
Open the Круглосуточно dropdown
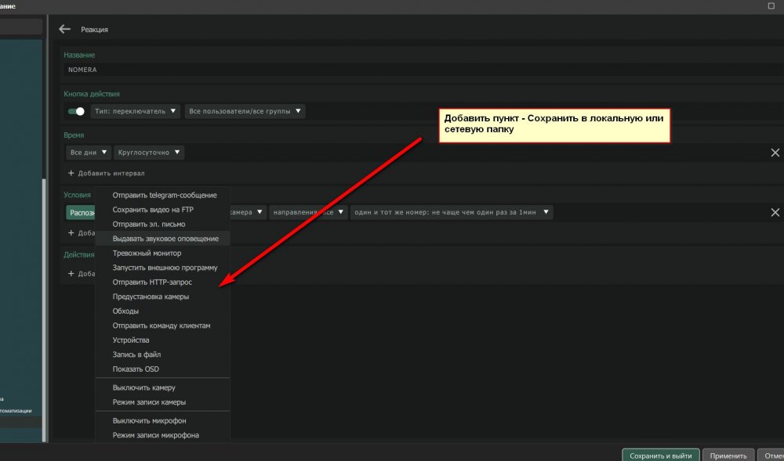(x=149, y=153)
